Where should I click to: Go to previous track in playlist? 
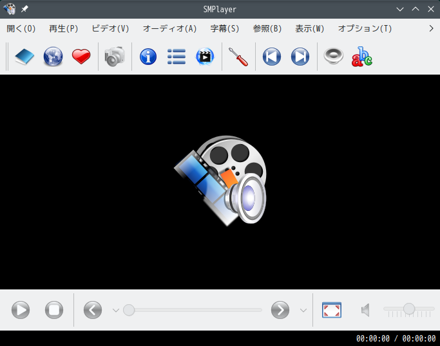coord(272,57)
